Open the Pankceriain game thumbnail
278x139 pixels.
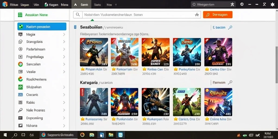point(125,52)
